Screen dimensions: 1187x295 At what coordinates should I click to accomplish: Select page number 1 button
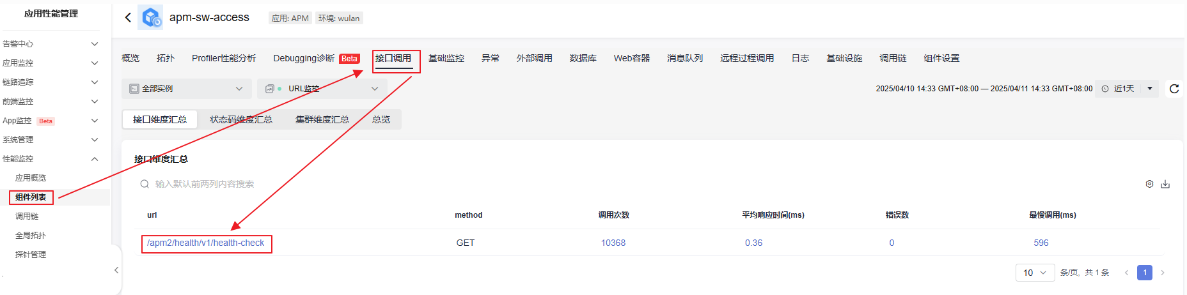click(1145, 273)
